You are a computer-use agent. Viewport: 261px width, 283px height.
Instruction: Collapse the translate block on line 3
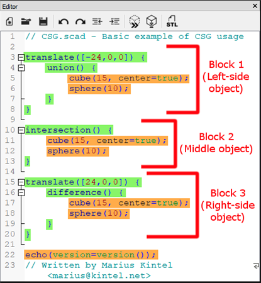click(21, 57)
